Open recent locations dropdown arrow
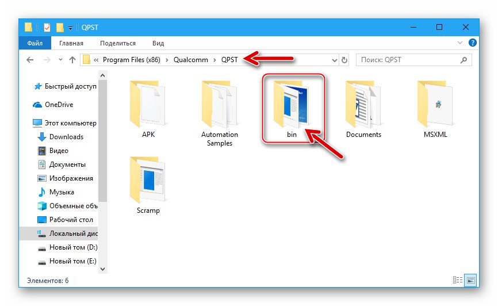498x306 pixels. [60, 60]
